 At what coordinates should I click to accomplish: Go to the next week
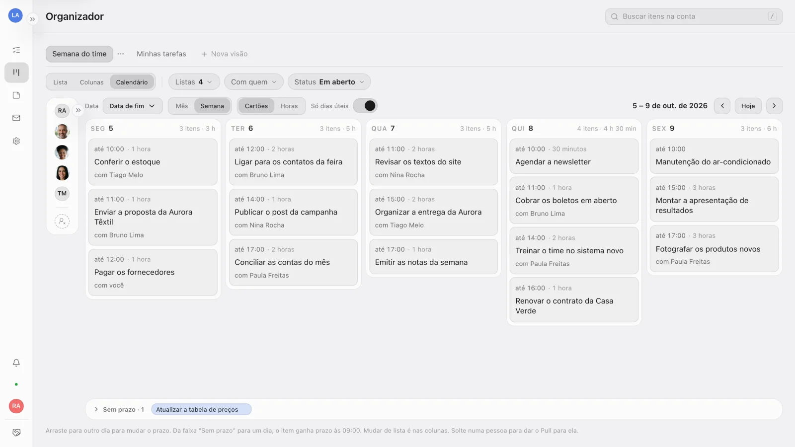coord(774,106)
